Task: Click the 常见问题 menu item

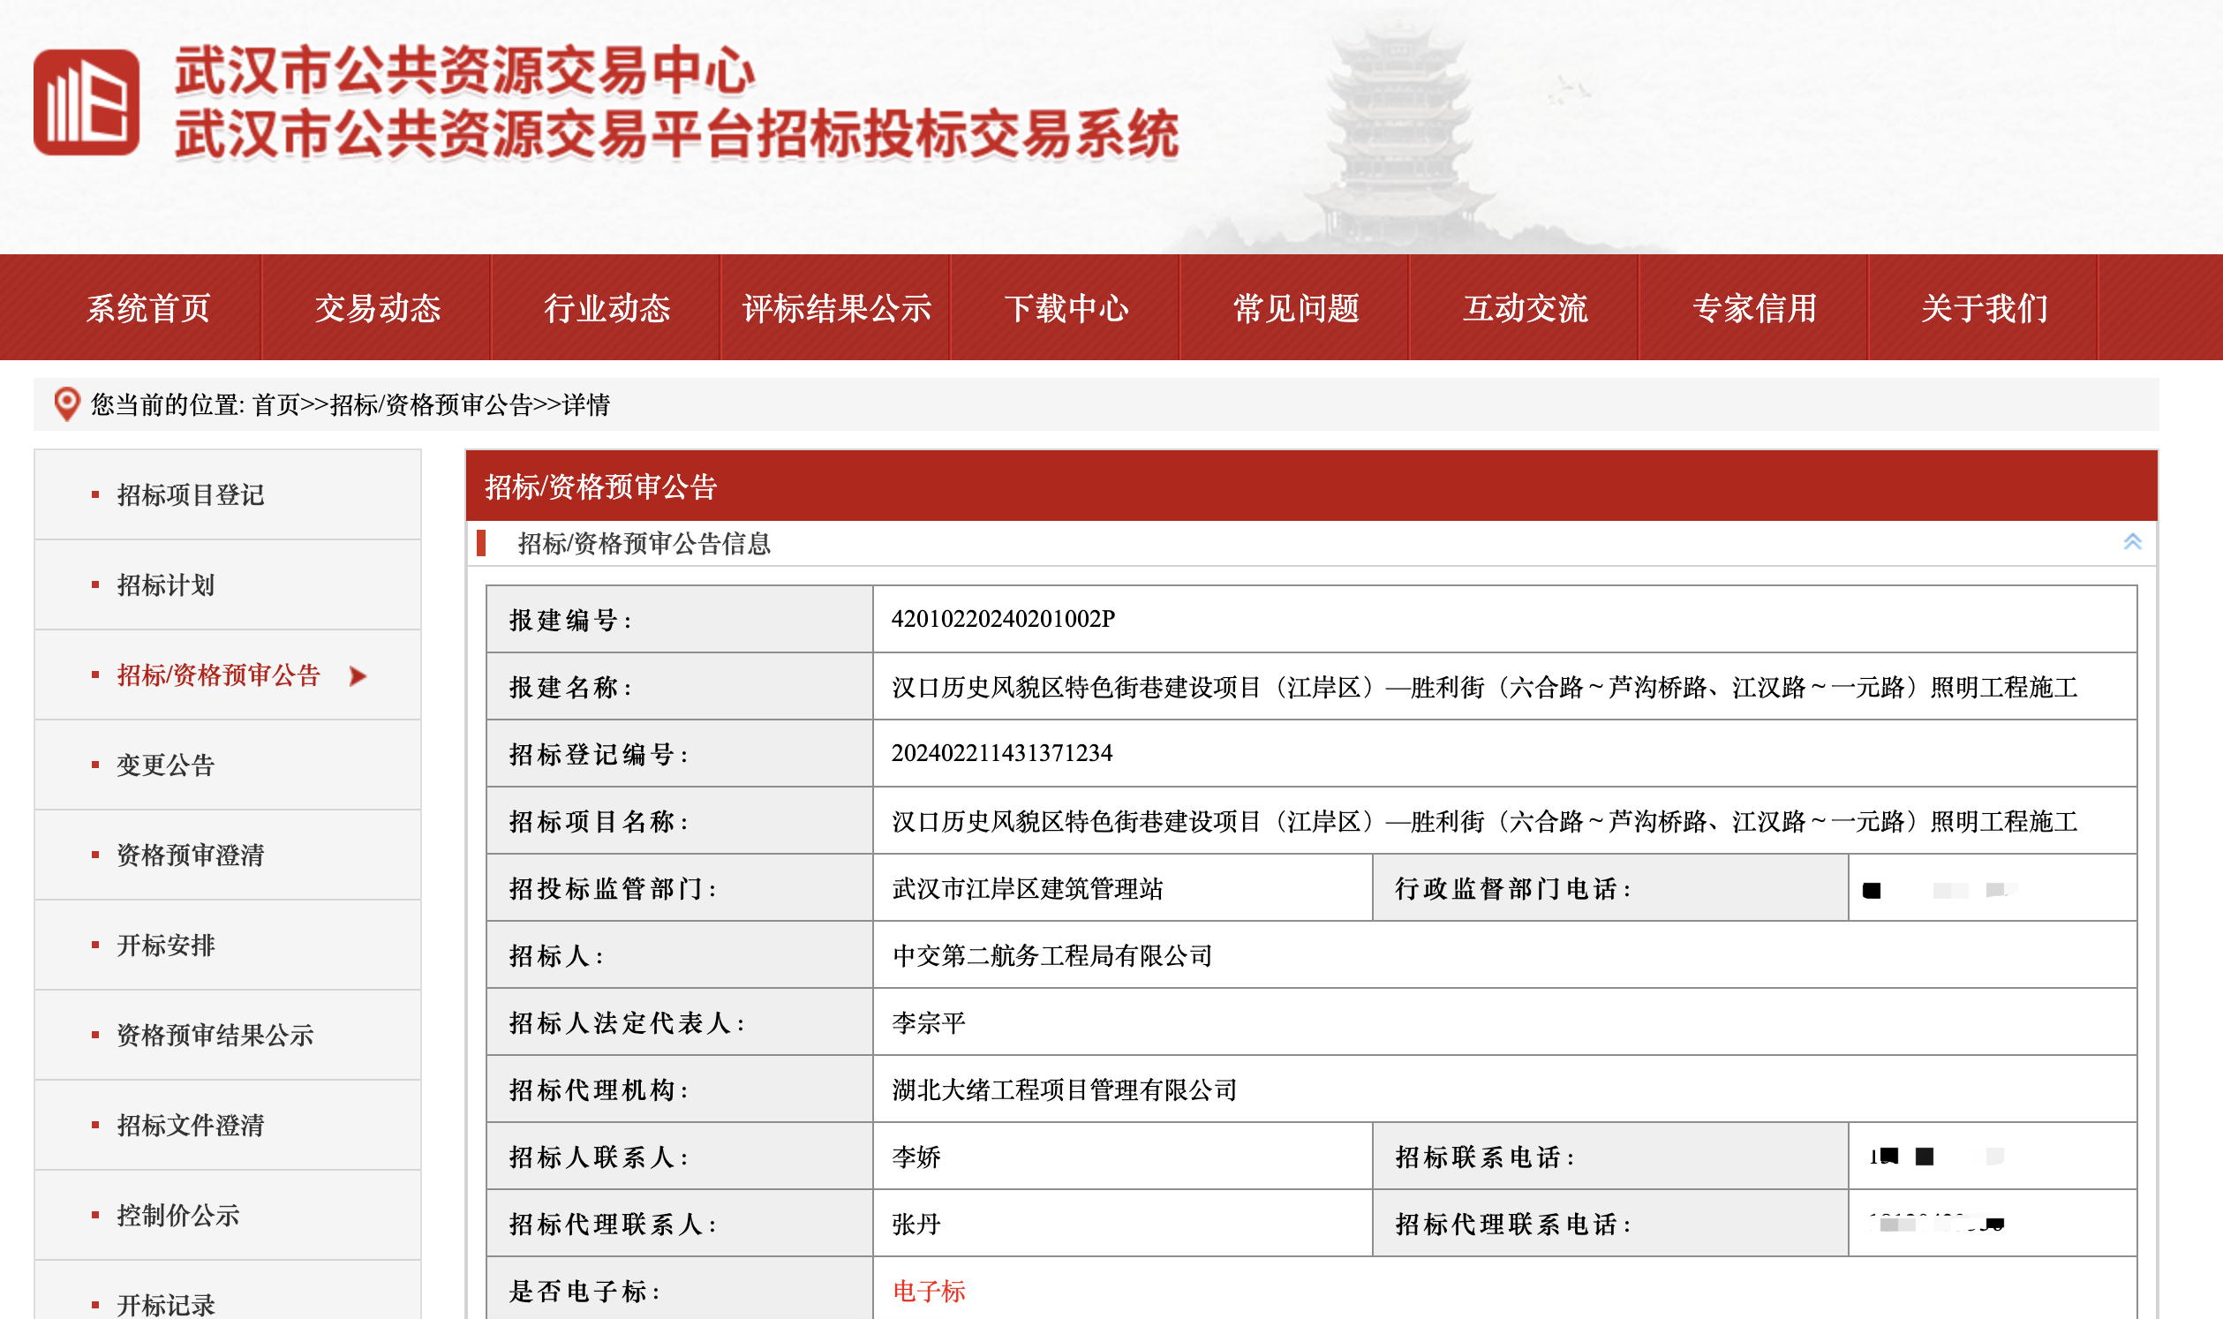Action: tap(1295, 308)
